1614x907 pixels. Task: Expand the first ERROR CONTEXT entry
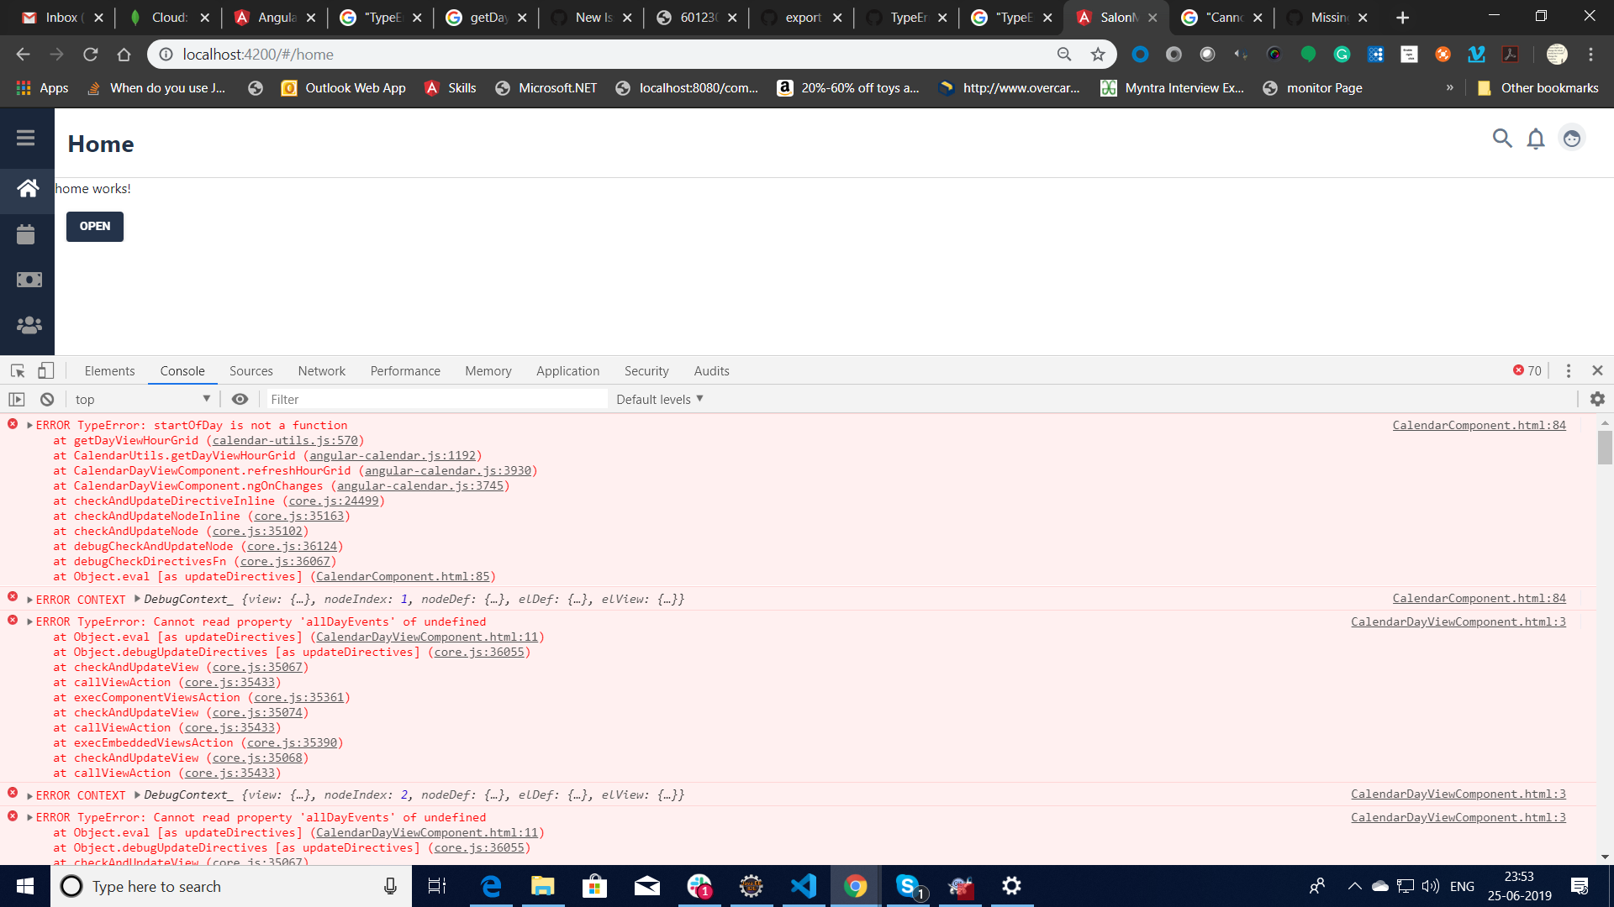(x=29, y=600)
